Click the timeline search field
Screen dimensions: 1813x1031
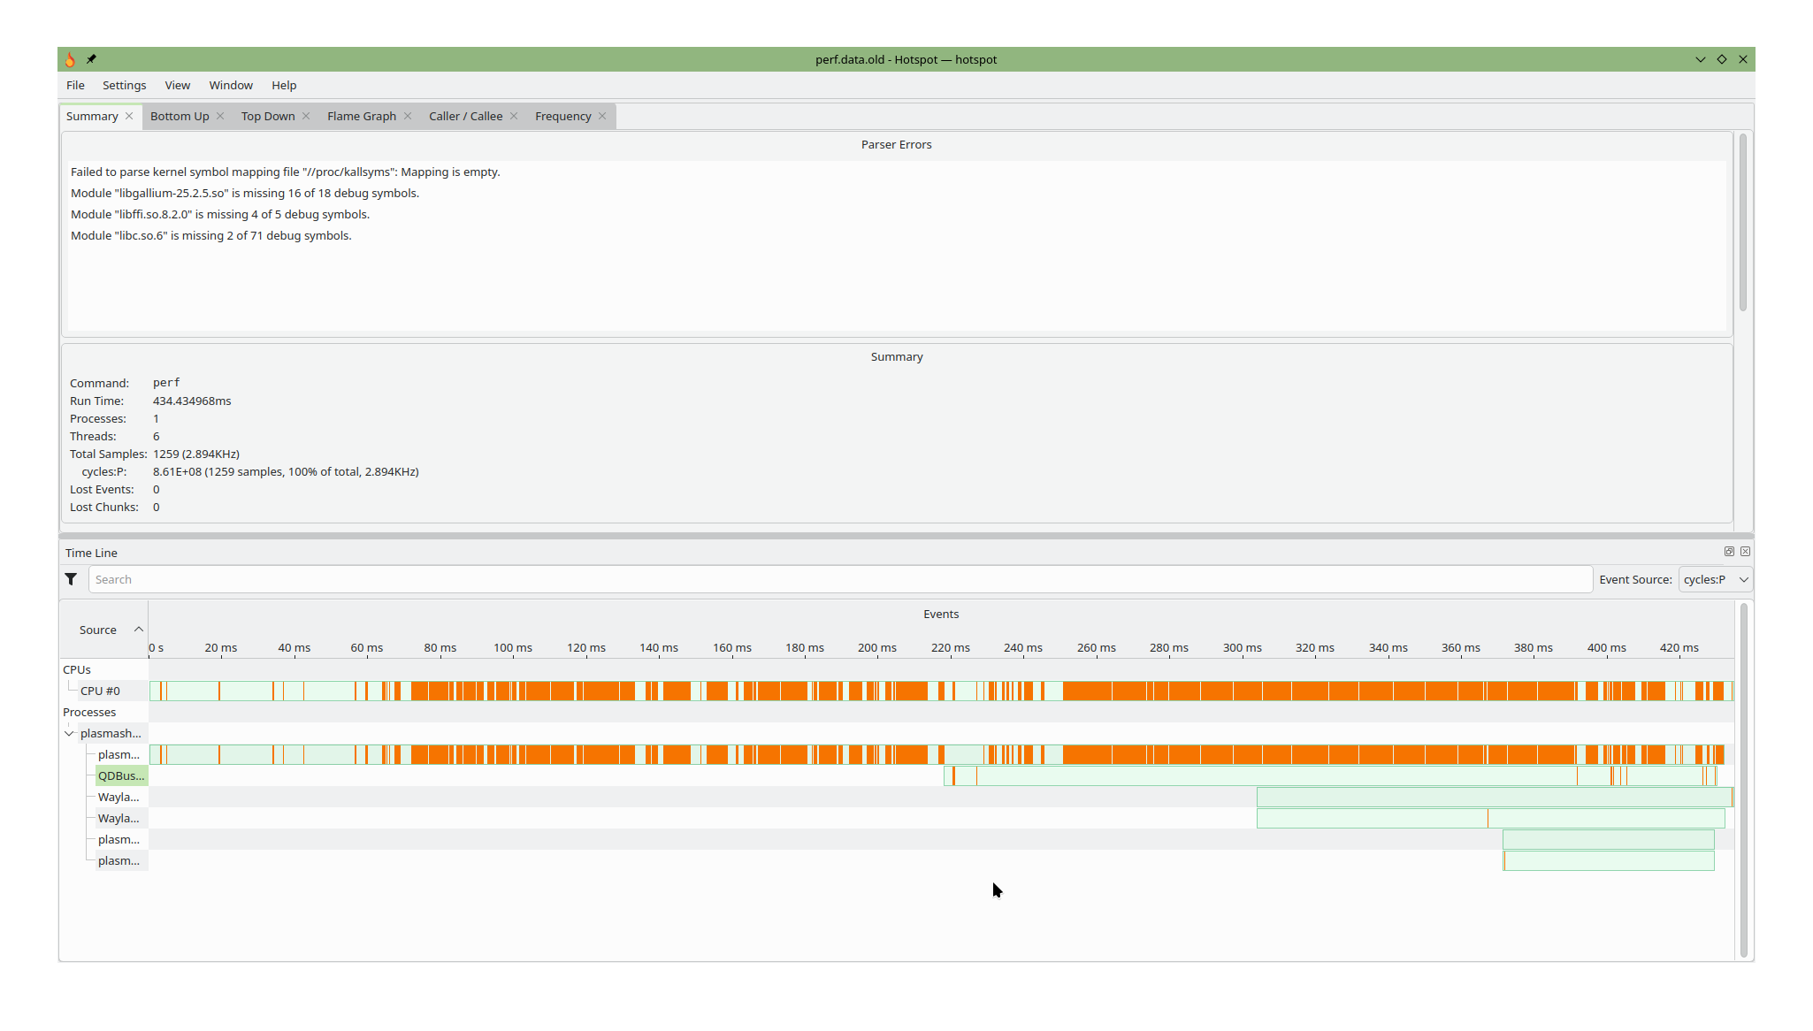coord(840,579)
